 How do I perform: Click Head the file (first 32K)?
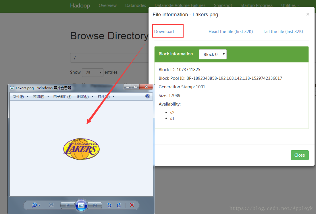[x=231, y=31]
